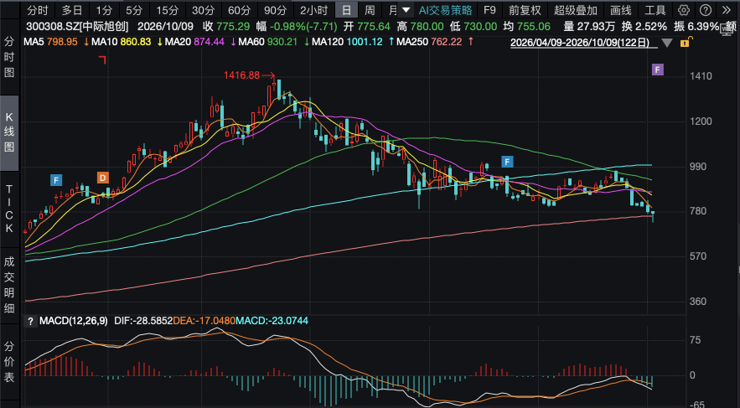Select the 1分 timeframe
Screen dimensions: 740x408
(x=104, y=10)
